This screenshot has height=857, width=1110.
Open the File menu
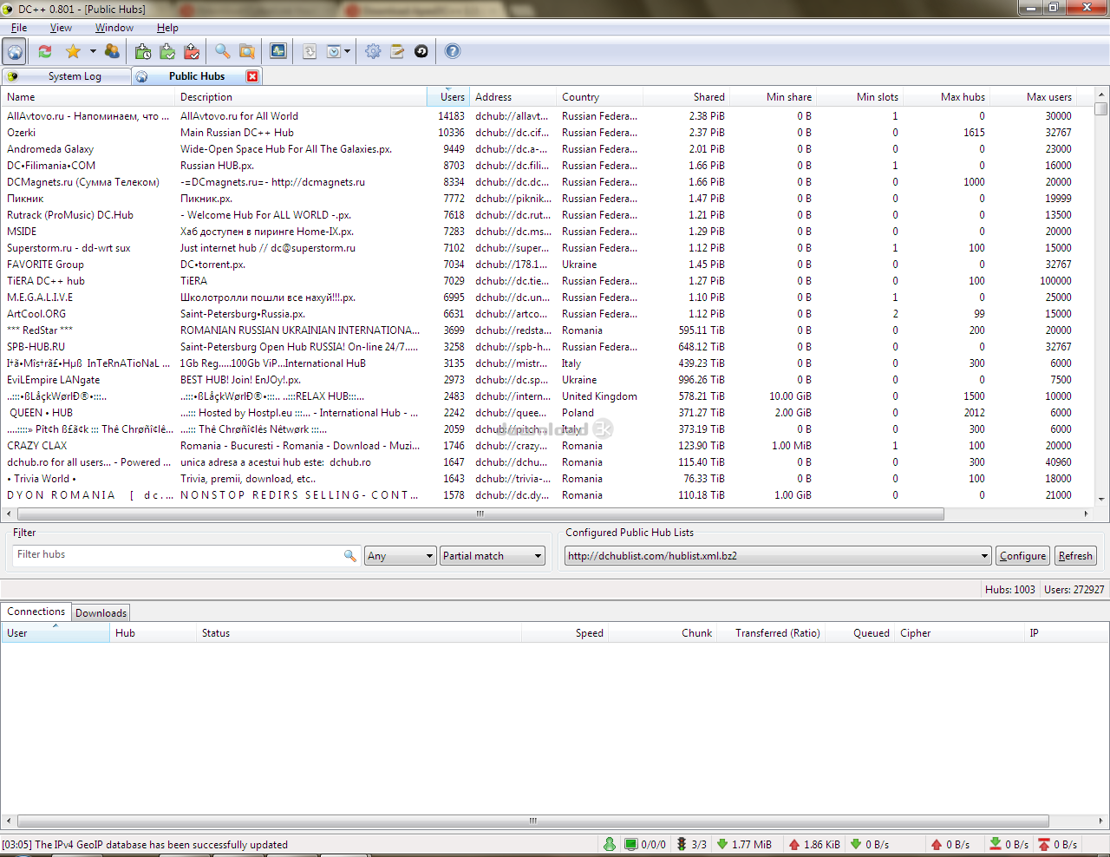(18, 28)
